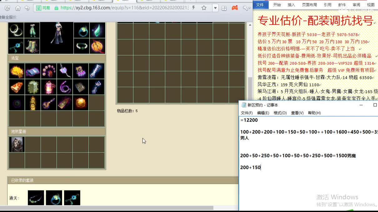The width and height of the screenshot is (378, 212).
Task: Select the twin rings equipment item
Action: click(x=16, y=30)
